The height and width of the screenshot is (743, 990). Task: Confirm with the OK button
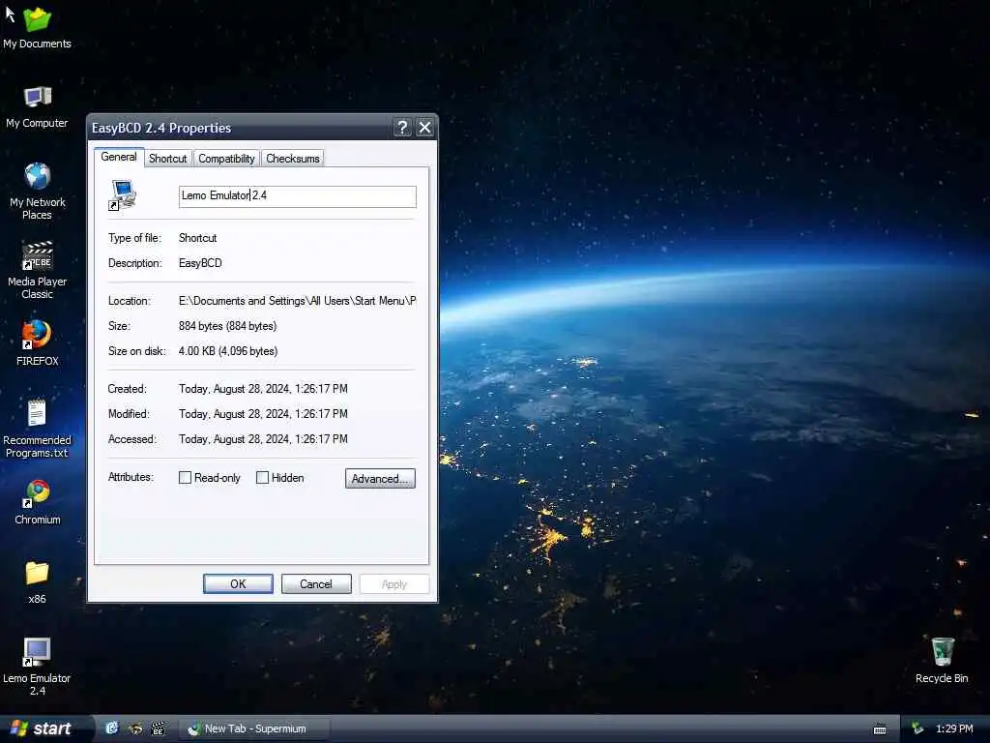pos(238,583)
